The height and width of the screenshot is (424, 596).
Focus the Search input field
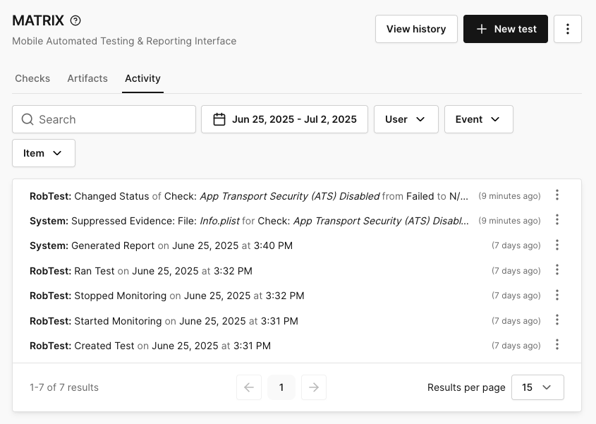click(x=104, y=119)
